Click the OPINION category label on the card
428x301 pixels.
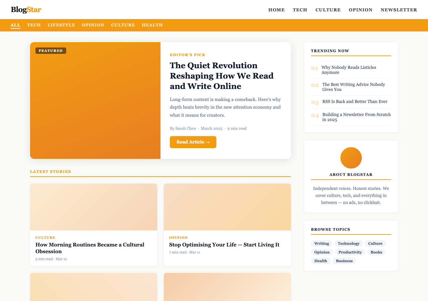178,237
